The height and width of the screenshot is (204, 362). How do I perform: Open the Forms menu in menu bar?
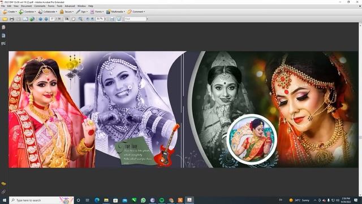(51, 6)
